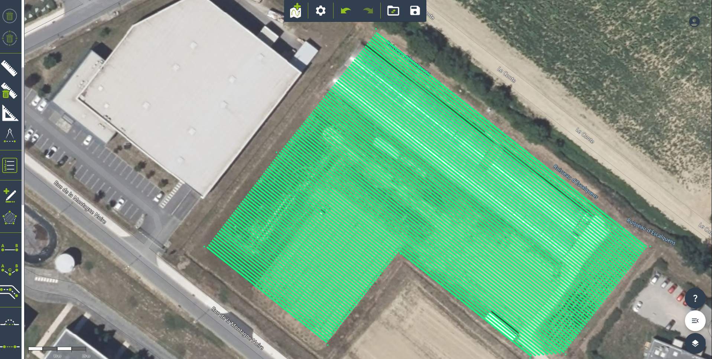Viewport: 712px width, 359px height.
Task: Redo the undone action
Action: [x=368, y=11]
